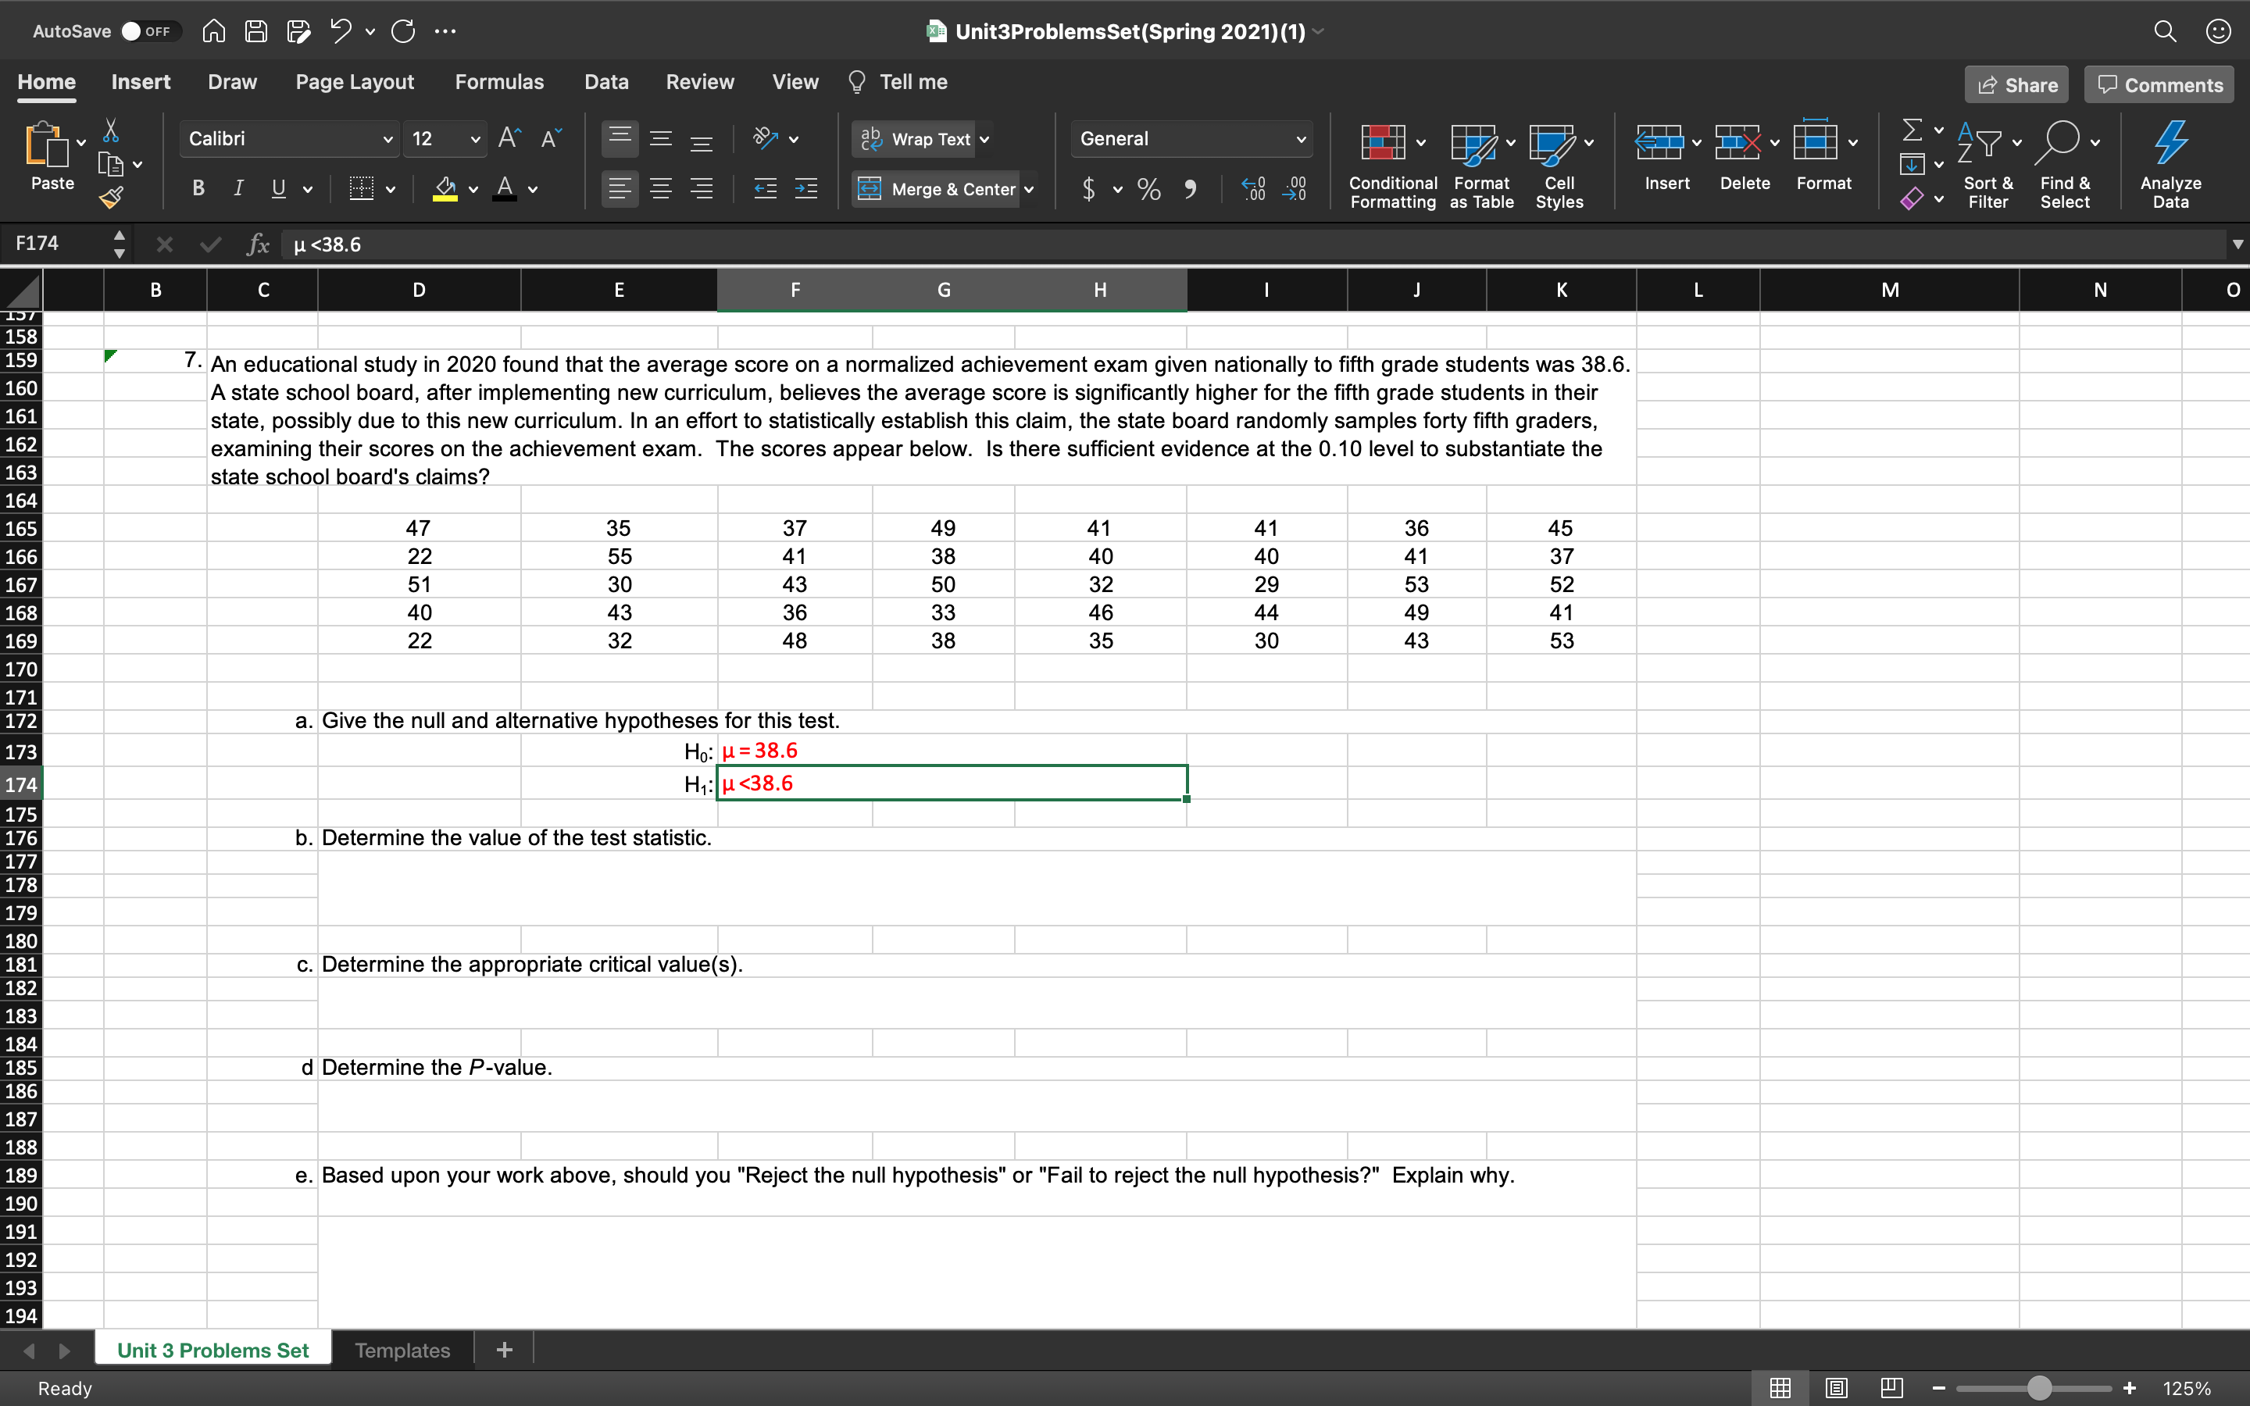Open the Formulas ribbon tab
This screenshot has height=1406, width=2250.
[498, 82]
